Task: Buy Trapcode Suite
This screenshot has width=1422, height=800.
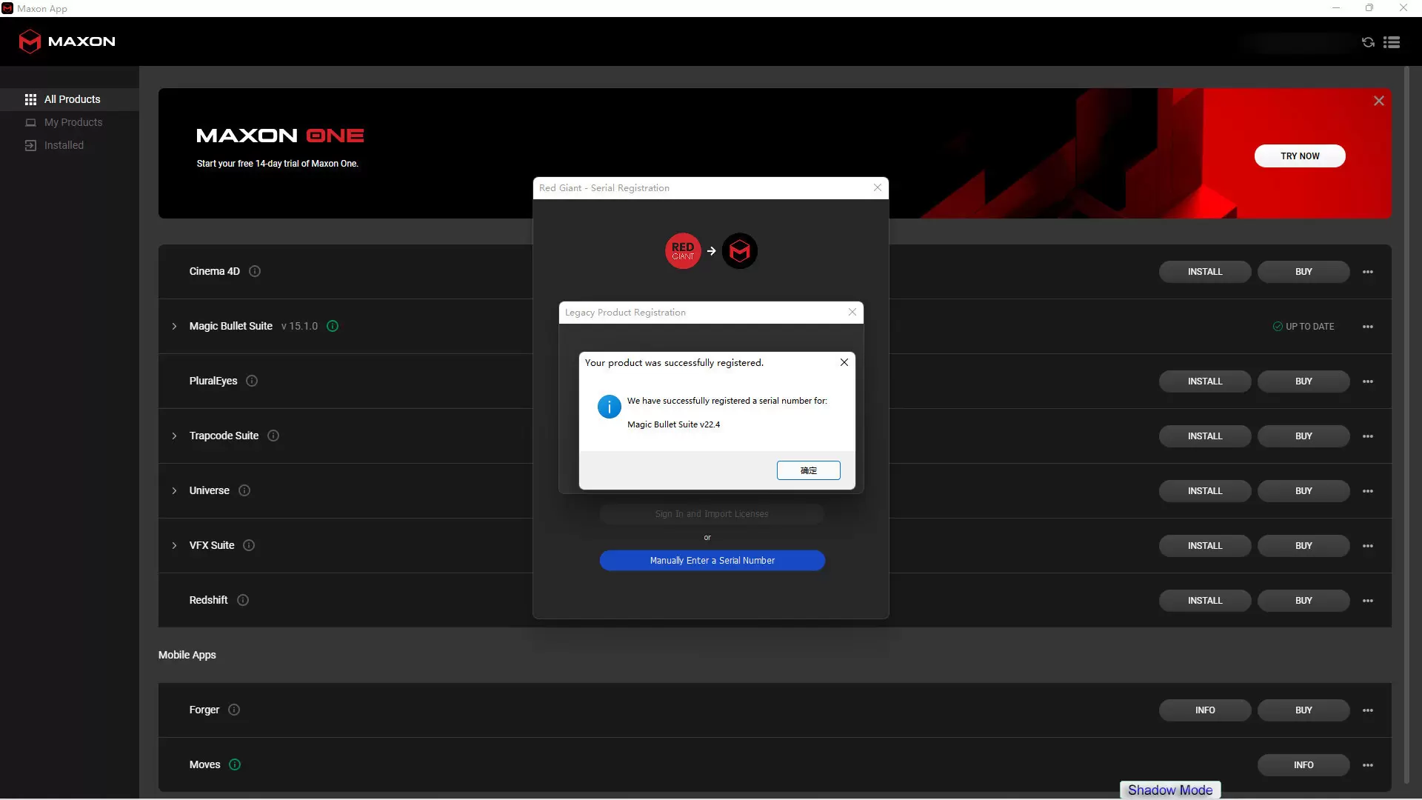Action: click(x=1303, y=436)
